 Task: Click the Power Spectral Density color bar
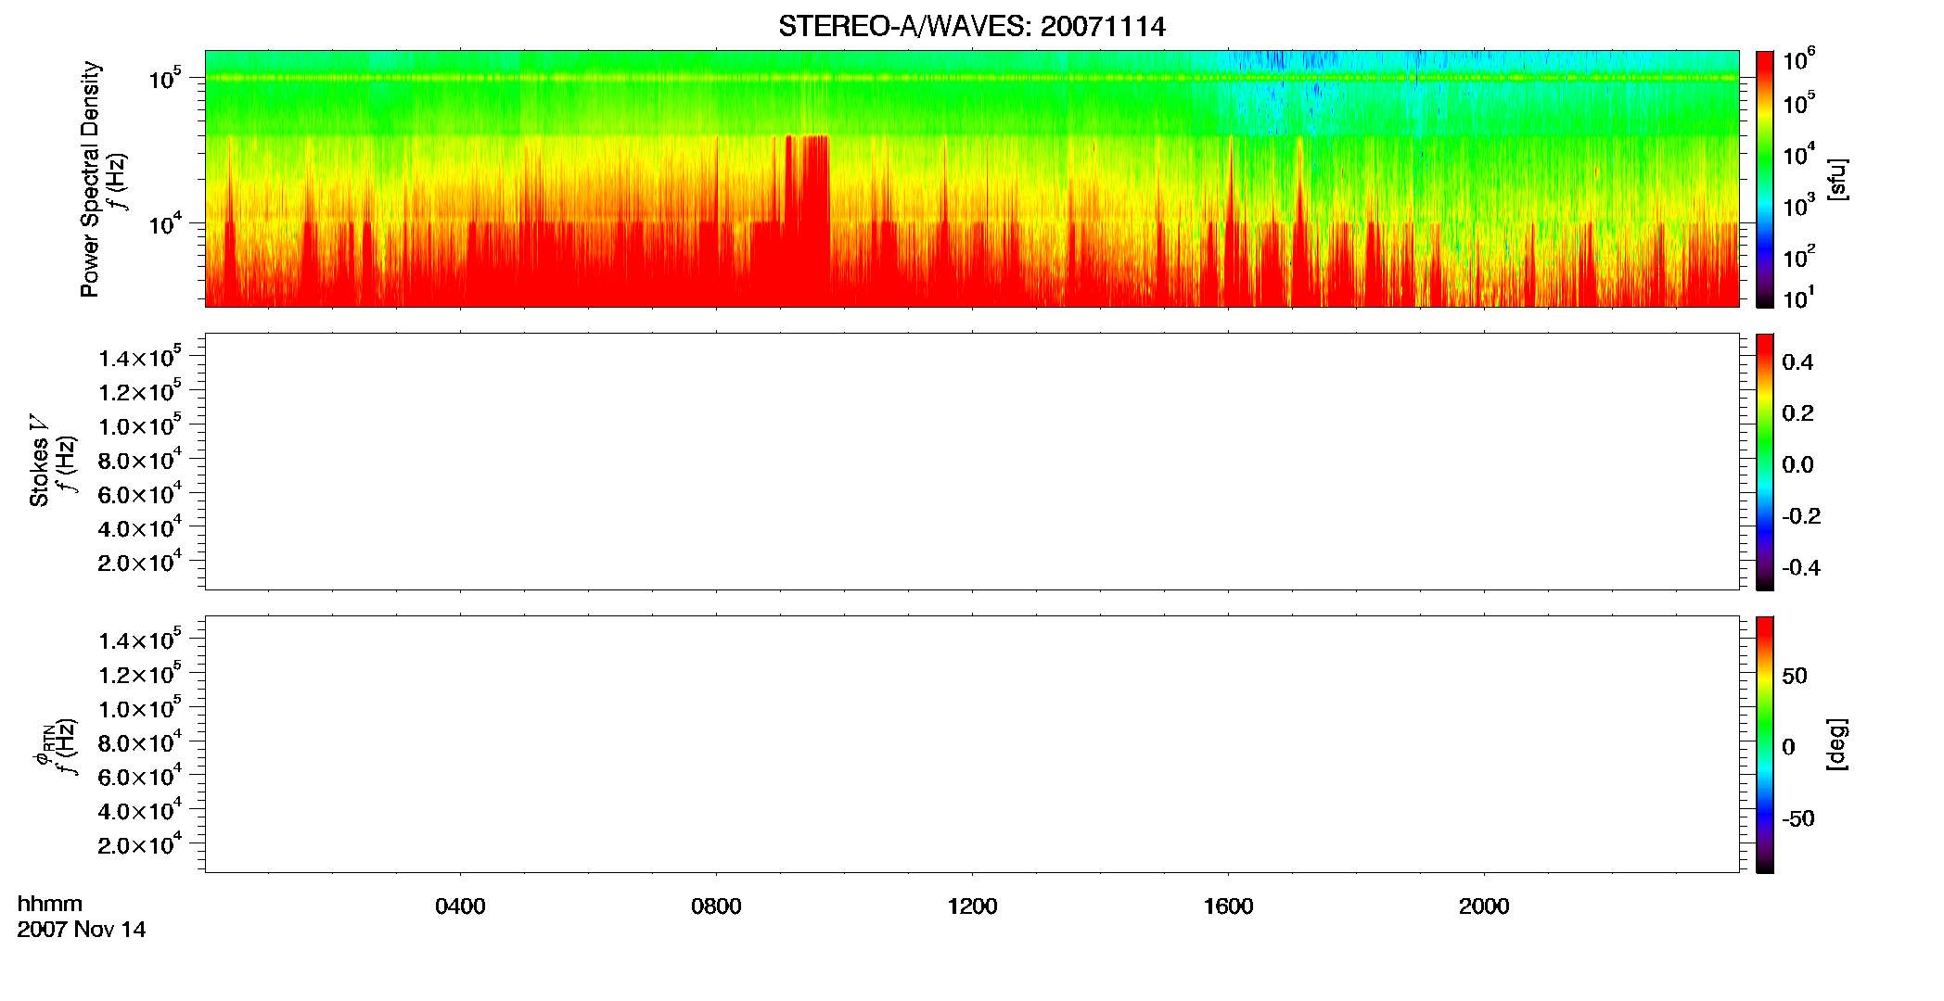coord(1764,179)
